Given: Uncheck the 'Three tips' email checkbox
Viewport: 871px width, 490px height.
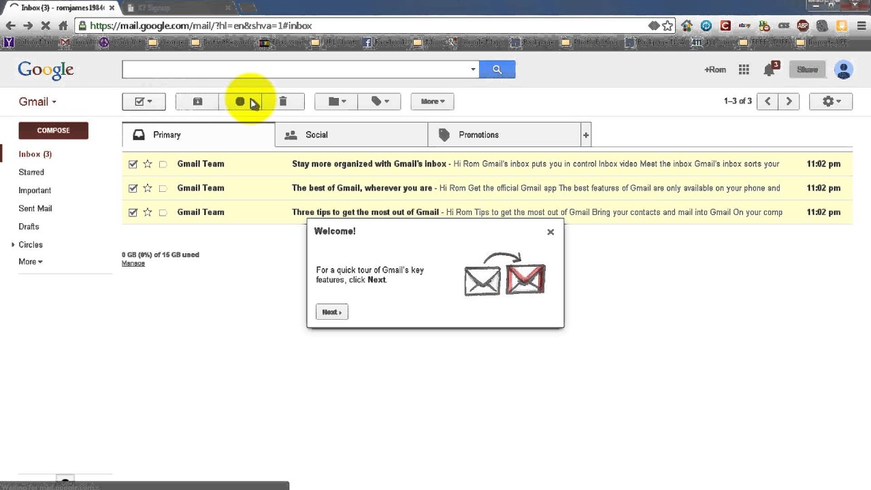Looking at the screenshot, I should (x=133, y=212).
